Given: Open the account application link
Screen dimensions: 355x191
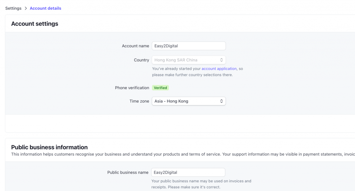Looking at the screenshot, I should [219, 69].
